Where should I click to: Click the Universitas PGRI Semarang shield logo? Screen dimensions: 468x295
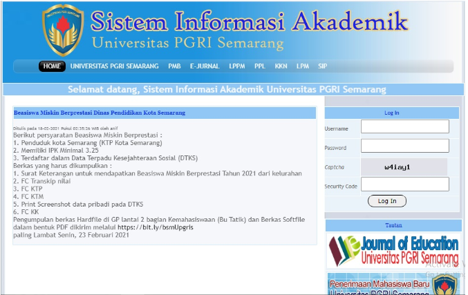pyautogui.click(x=64, y=30)
